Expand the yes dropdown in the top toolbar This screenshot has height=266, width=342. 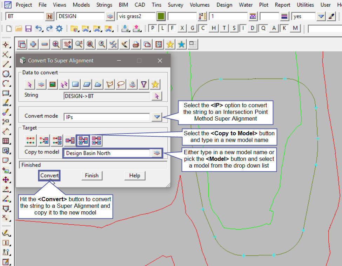pos(321,16)
